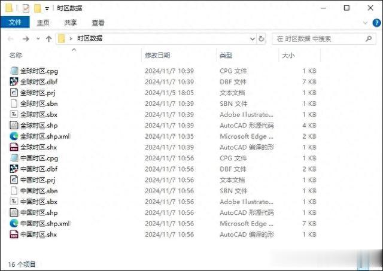Select the file name 中国时区.sbx
383x271 pixels.
(39, 202)
